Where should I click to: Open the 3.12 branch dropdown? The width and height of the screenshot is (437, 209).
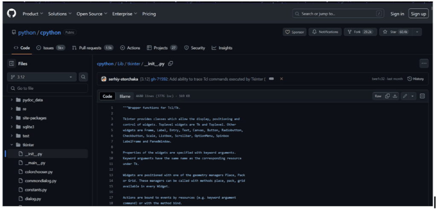(41, 77)
